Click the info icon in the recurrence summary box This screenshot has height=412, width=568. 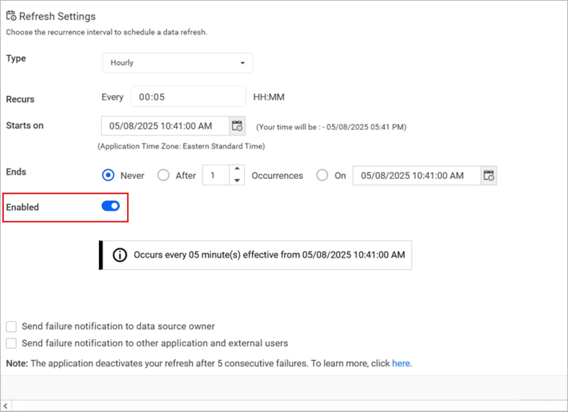[120, 255]
